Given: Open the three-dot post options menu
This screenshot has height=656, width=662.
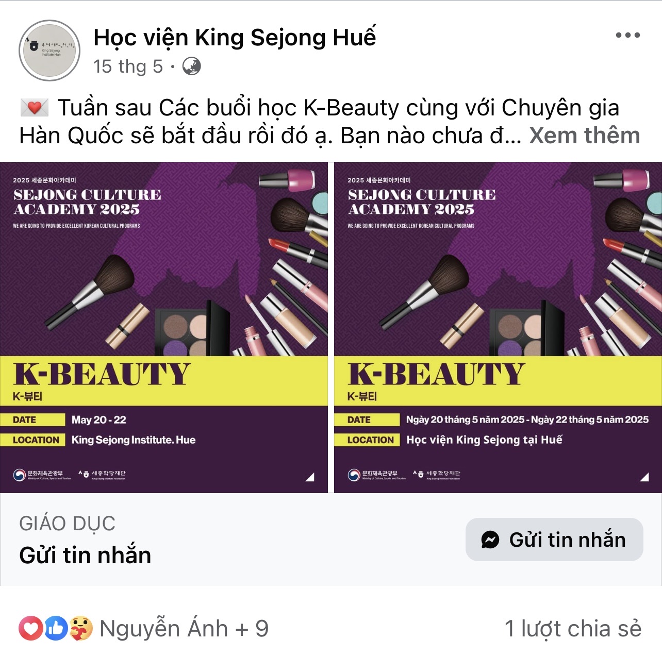Looking at the screenshot, I should pyautogui.click(x=627, y=36).
